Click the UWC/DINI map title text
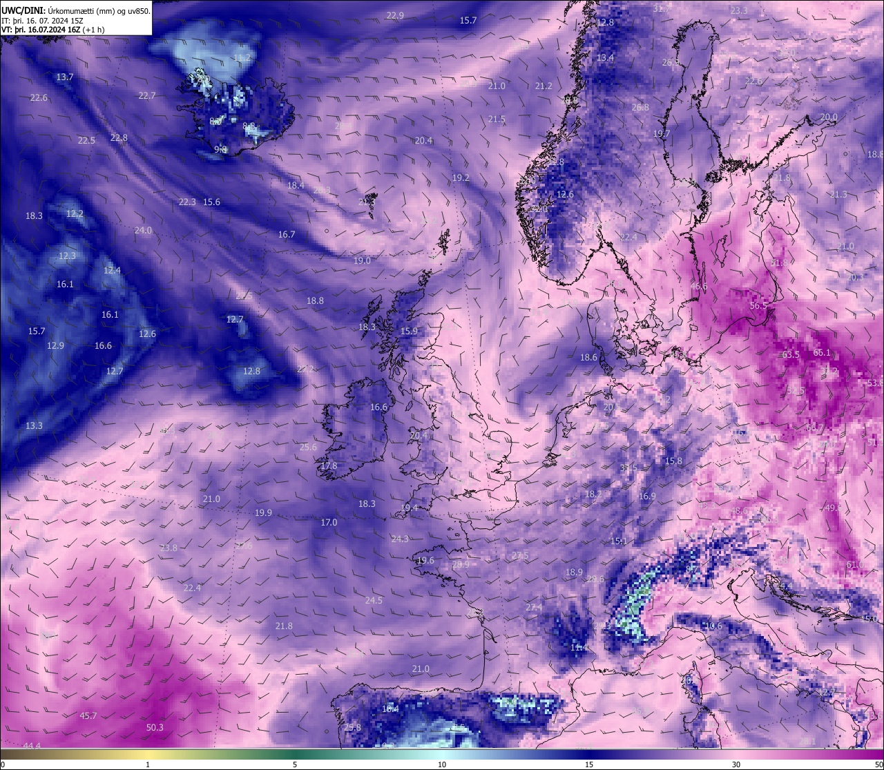 point(75,10)
